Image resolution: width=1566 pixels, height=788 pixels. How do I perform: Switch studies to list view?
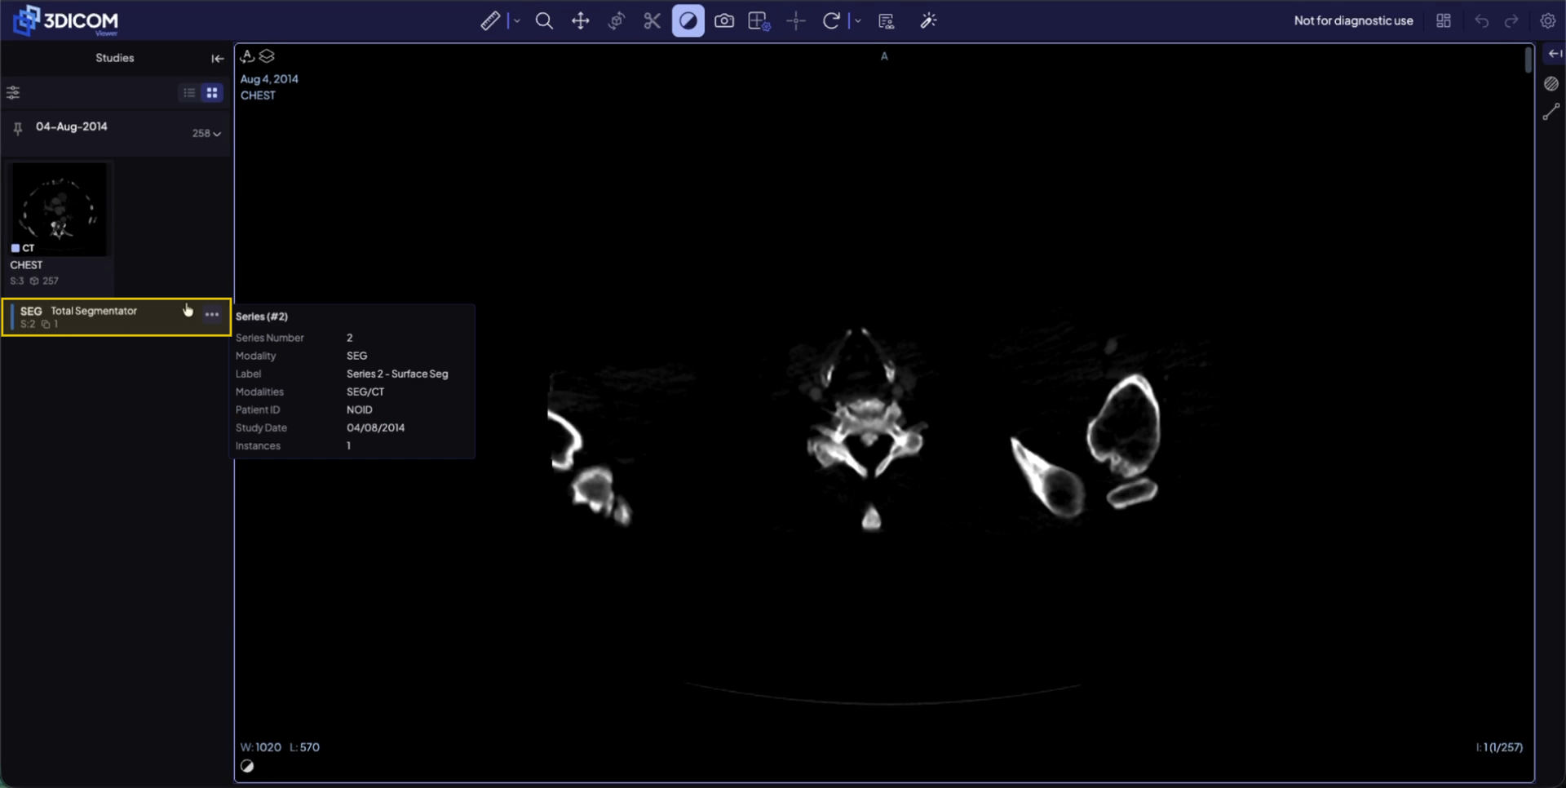click(189, 93)
